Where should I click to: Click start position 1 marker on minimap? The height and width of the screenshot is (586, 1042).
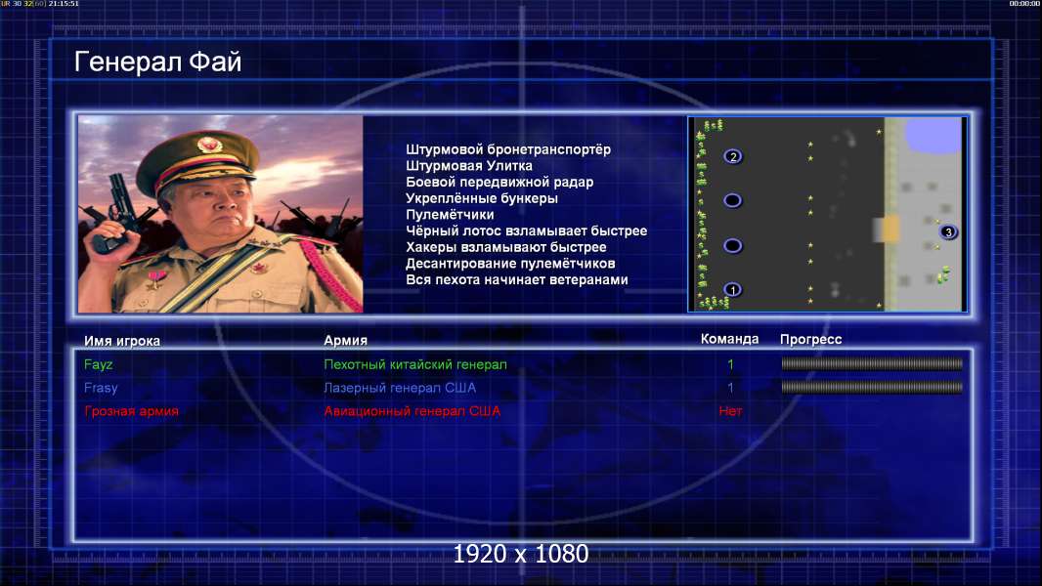732,290
